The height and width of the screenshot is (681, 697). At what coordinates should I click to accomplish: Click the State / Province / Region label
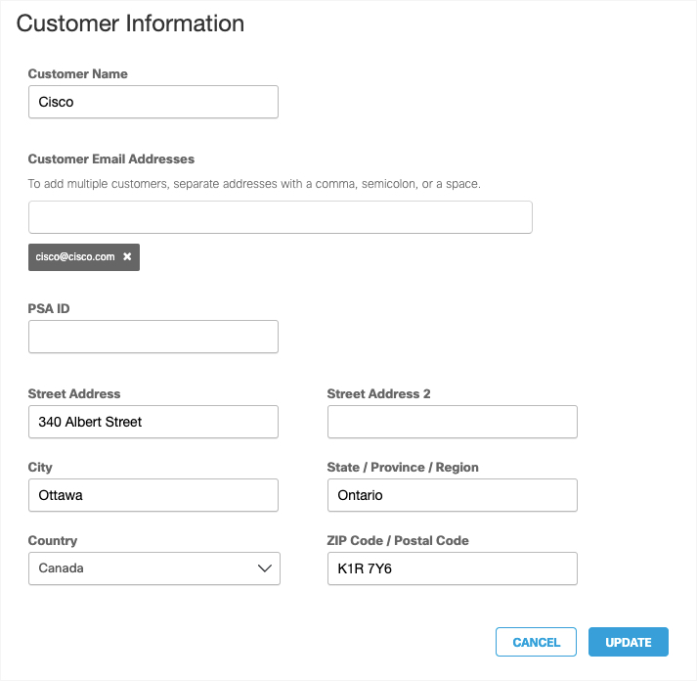click(403, 467)
